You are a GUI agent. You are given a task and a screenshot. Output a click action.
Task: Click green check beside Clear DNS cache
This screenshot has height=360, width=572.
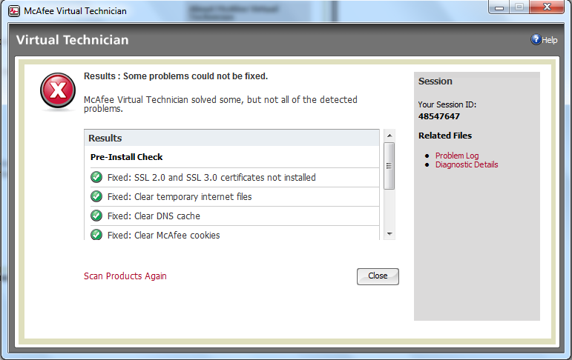click(96, 216)
